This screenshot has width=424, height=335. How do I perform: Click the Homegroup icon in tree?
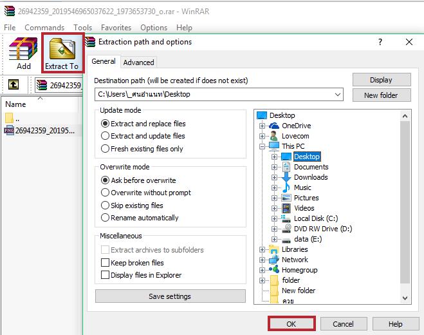point(274,269)
